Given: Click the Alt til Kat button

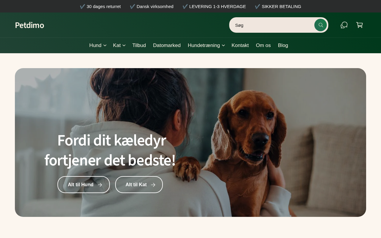Looking at the screenshot, I should [139, 184].
